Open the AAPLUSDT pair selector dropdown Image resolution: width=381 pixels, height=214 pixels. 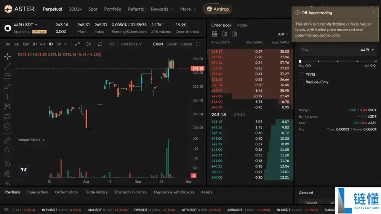tap(26, 25)
